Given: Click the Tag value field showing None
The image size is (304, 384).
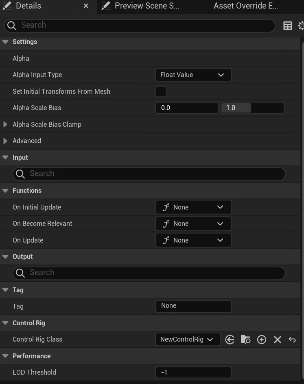Looking at the screenshot, I should click(193, 307).
